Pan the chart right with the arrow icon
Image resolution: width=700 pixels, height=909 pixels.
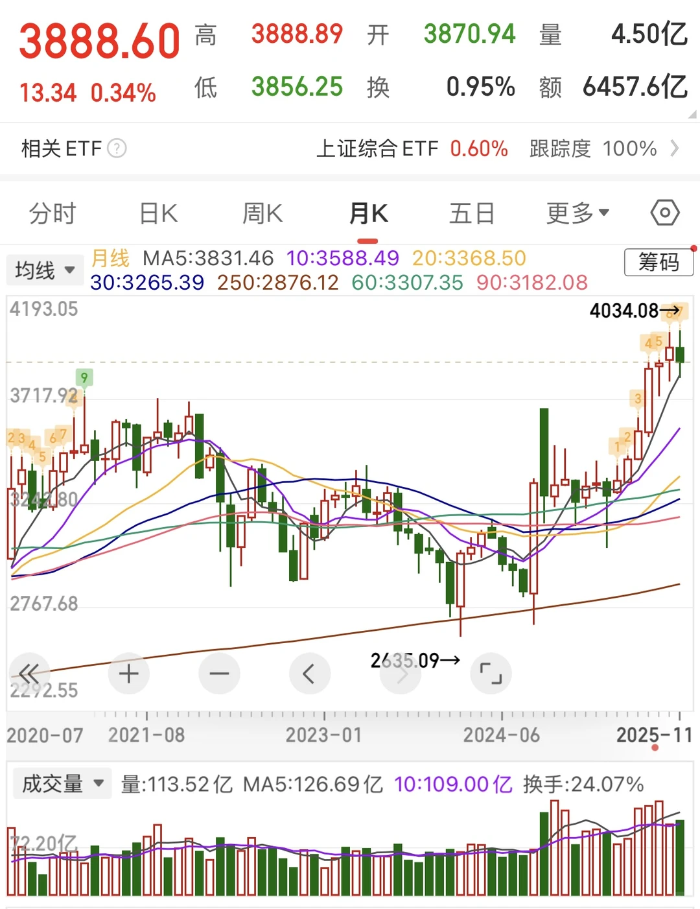tap(401, 674)
